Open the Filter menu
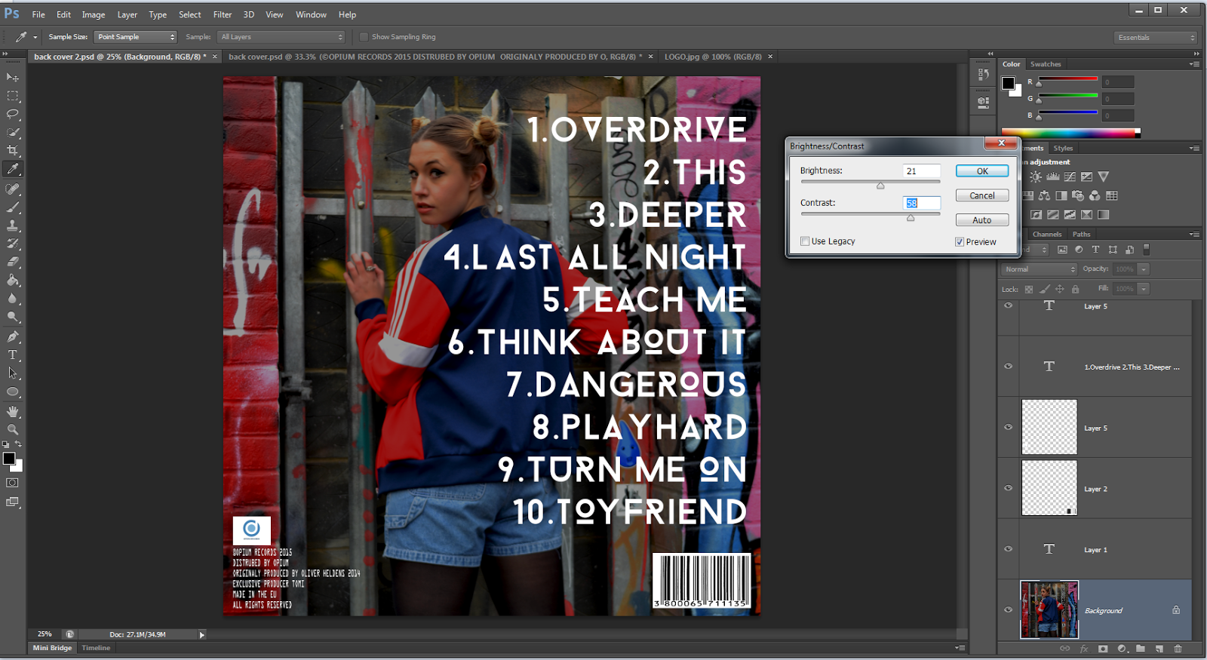1207x660 pixels. click(x=223, y=14)
